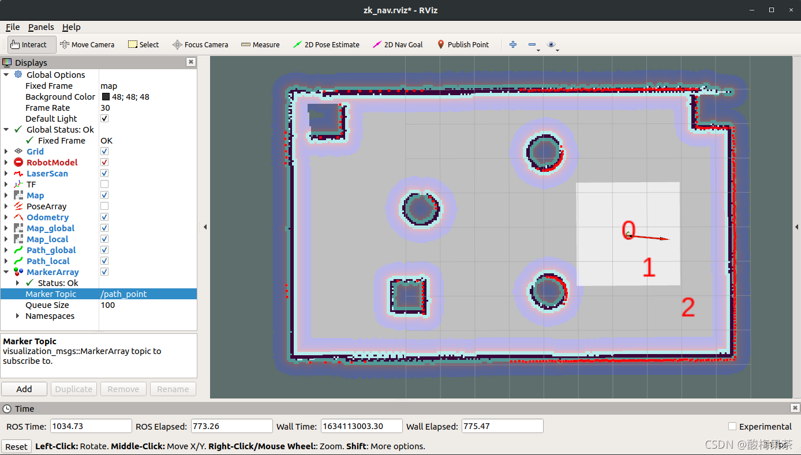The width and height of the screenshot is (801, 455).
Task: Click the Background Color swatch
Action: point(106,97)
